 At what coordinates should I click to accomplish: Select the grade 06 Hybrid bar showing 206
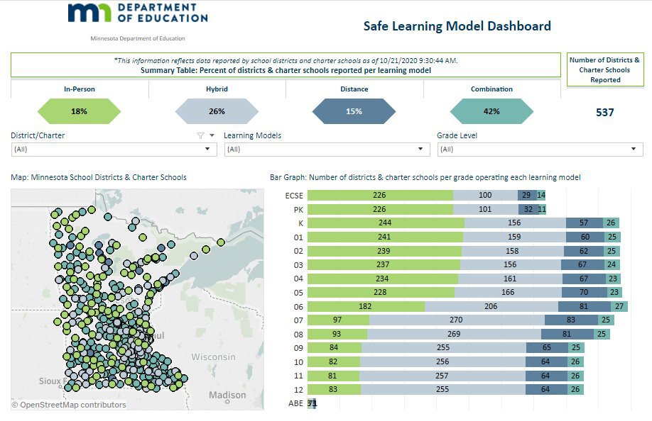point(491,306)
